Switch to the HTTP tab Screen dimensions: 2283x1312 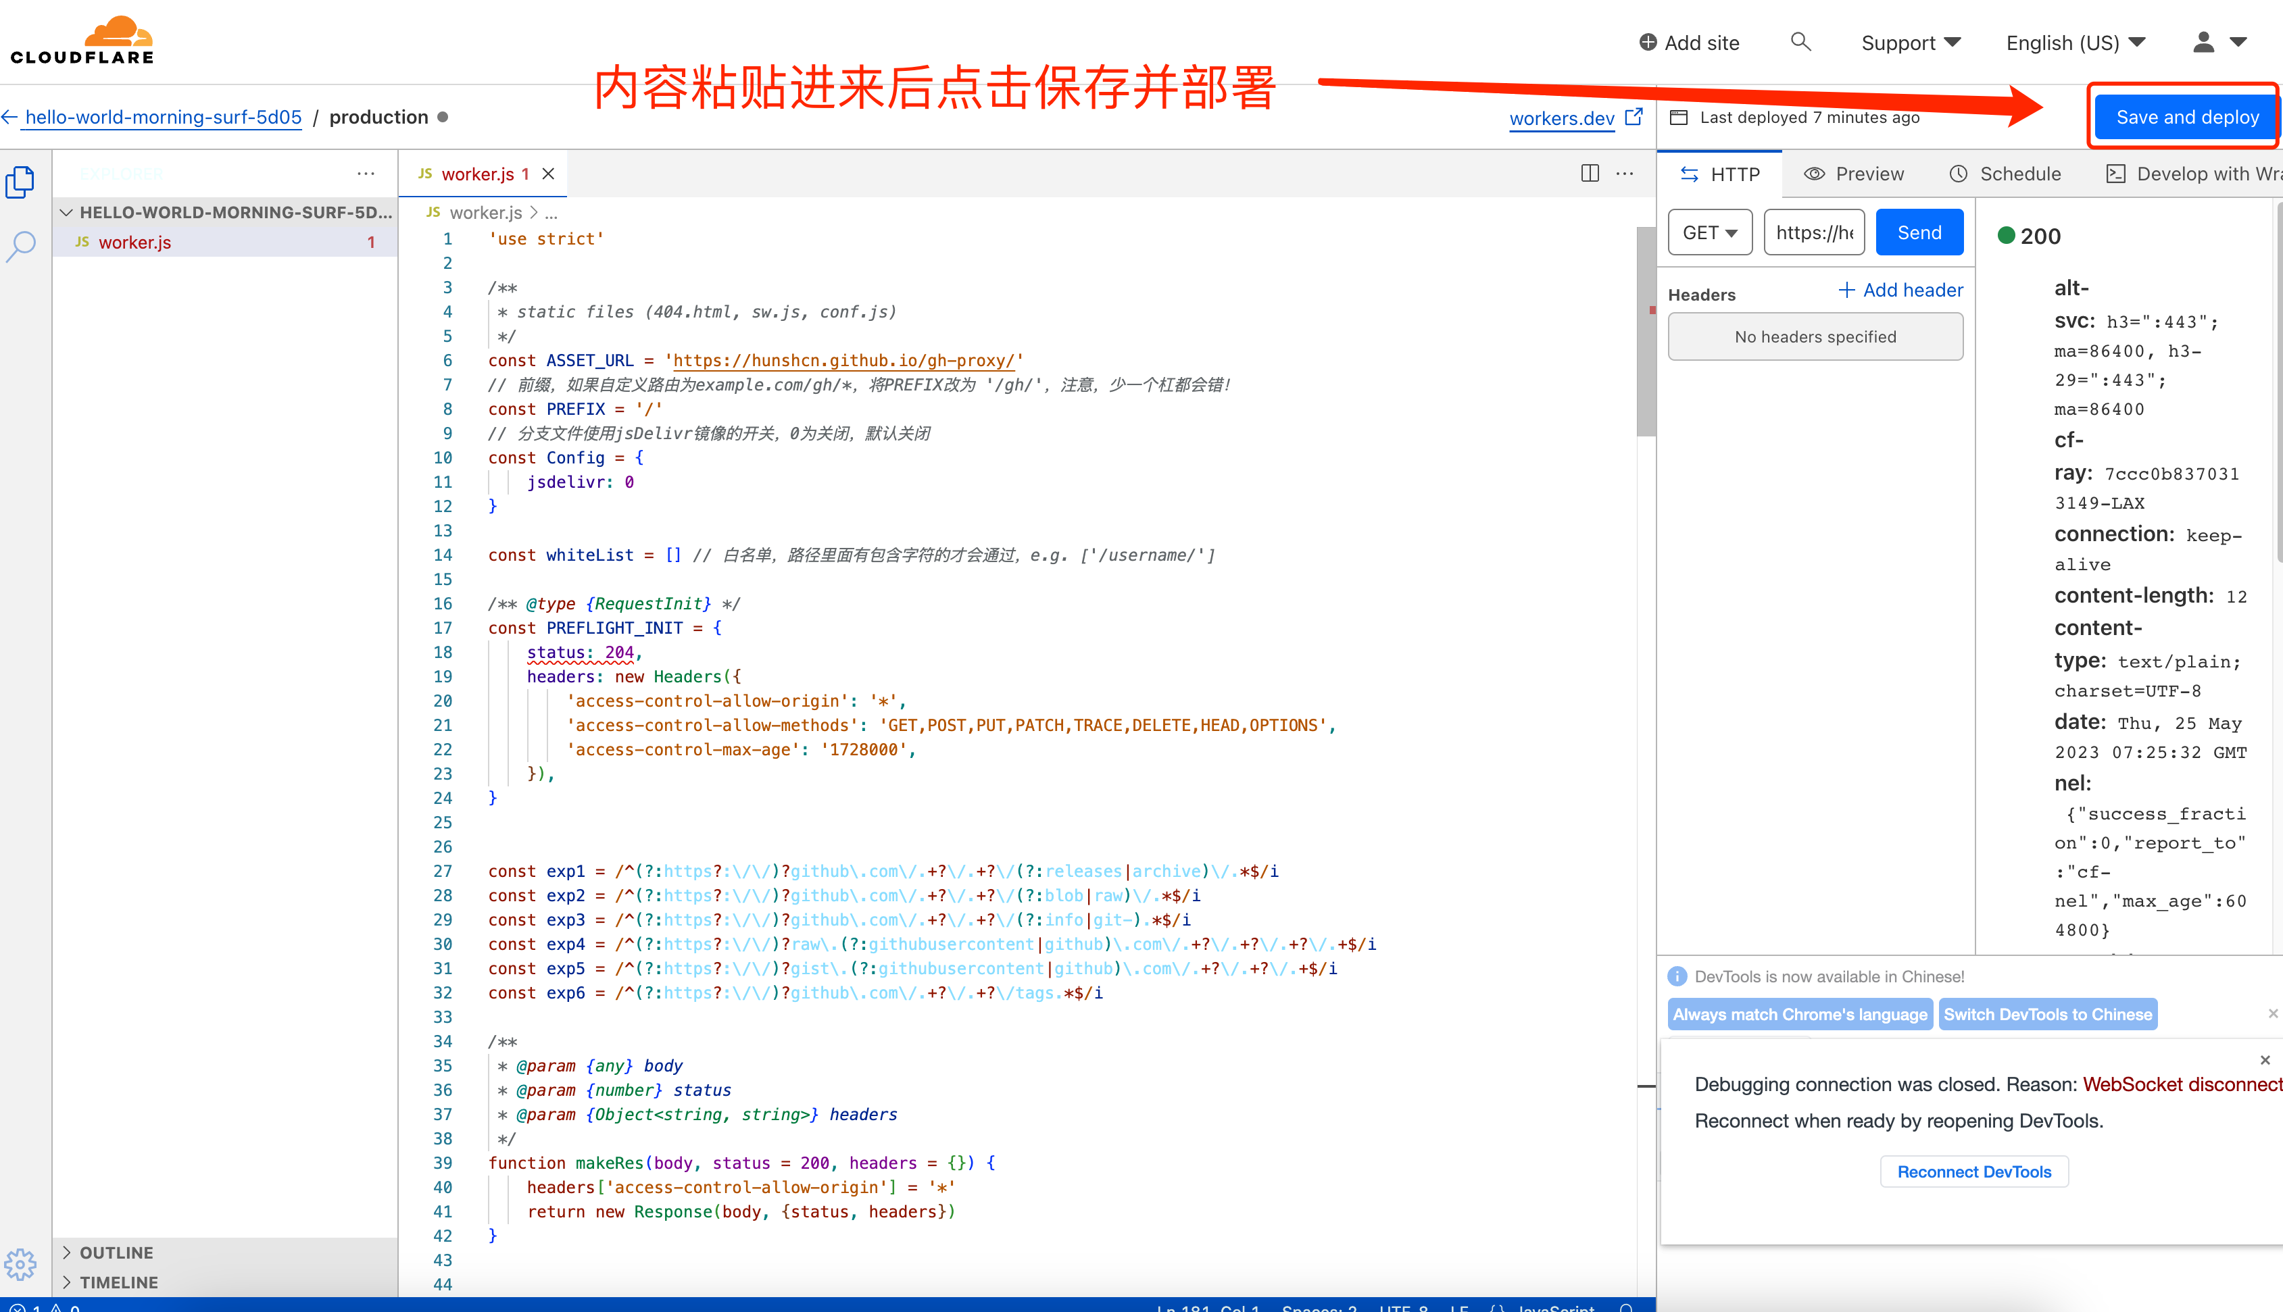coord(1719,174)
